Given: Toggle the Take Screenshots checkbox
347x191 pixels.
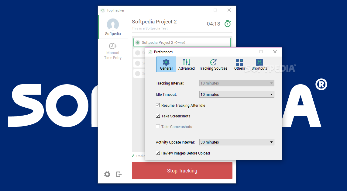Looking at the screenshot, I should coord(158,116).
